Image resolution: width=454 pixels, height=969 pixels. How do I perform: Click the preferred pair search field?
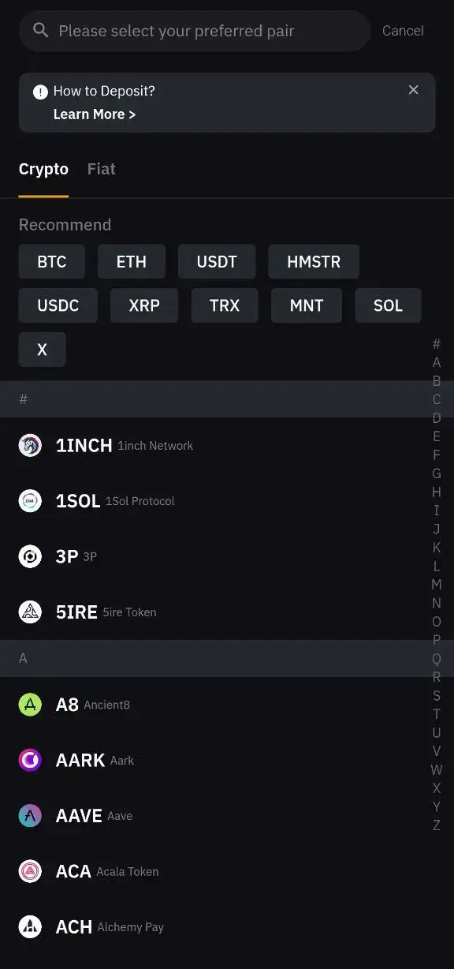195,31
